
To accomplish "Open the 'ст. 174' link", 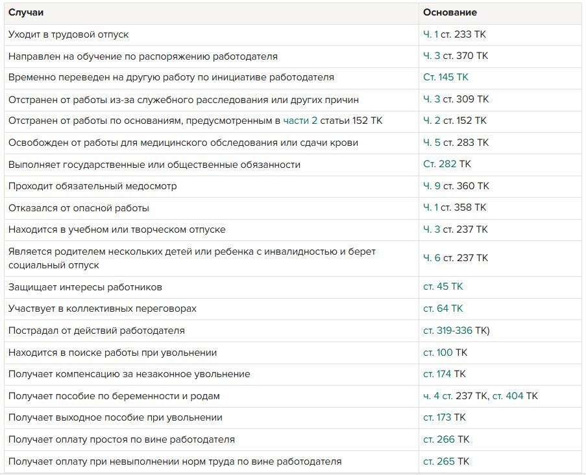I will pos(437,374).
